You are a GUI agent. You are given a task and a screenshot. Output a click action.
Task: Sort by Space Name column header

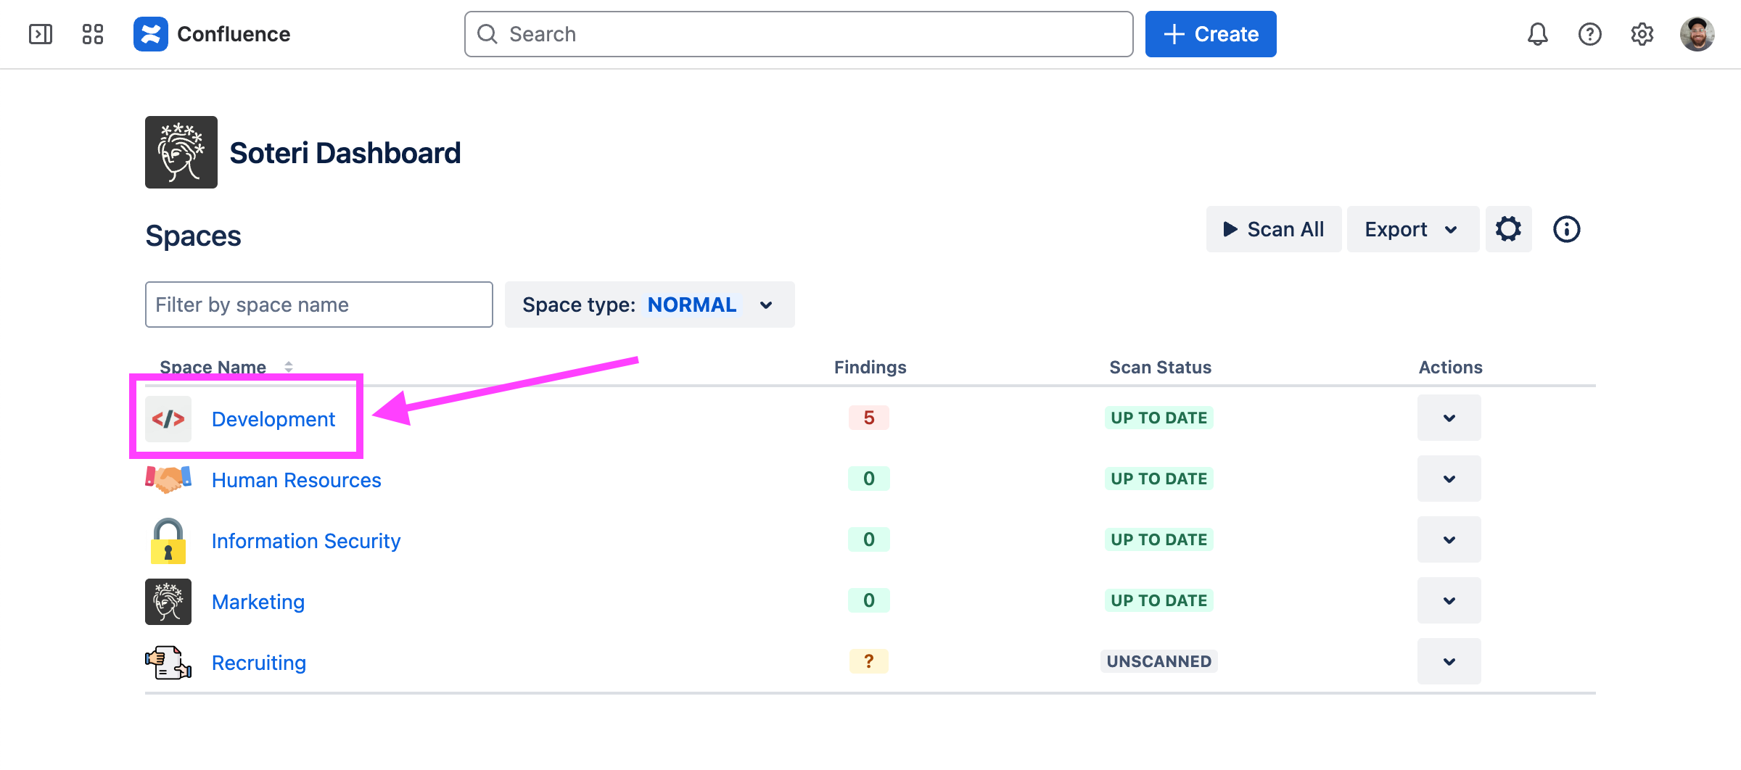(x=213, y=367)
